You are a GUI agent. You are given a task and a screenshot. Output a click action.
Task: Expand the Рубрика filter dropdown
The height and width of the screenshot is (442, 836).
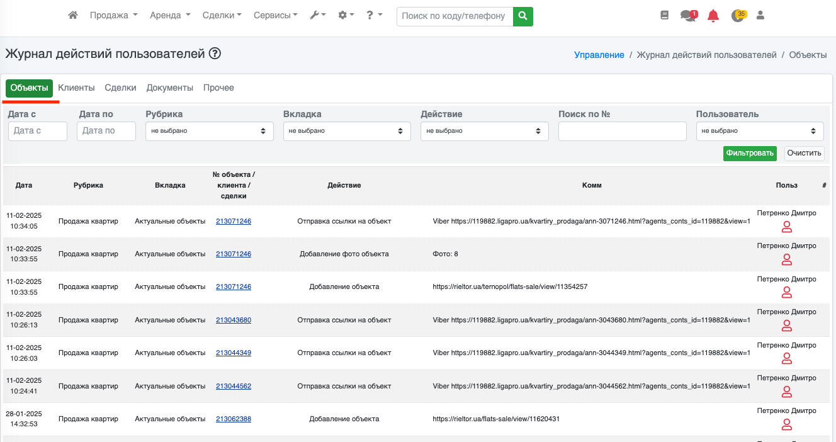click(209, 131)
